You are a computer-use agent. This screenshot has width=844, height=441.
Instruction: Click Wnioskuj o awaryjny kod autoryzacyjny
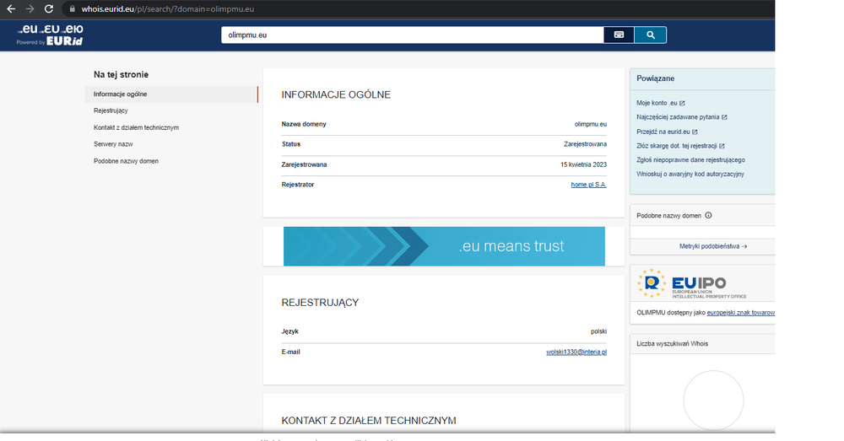[x=690, y=175]
